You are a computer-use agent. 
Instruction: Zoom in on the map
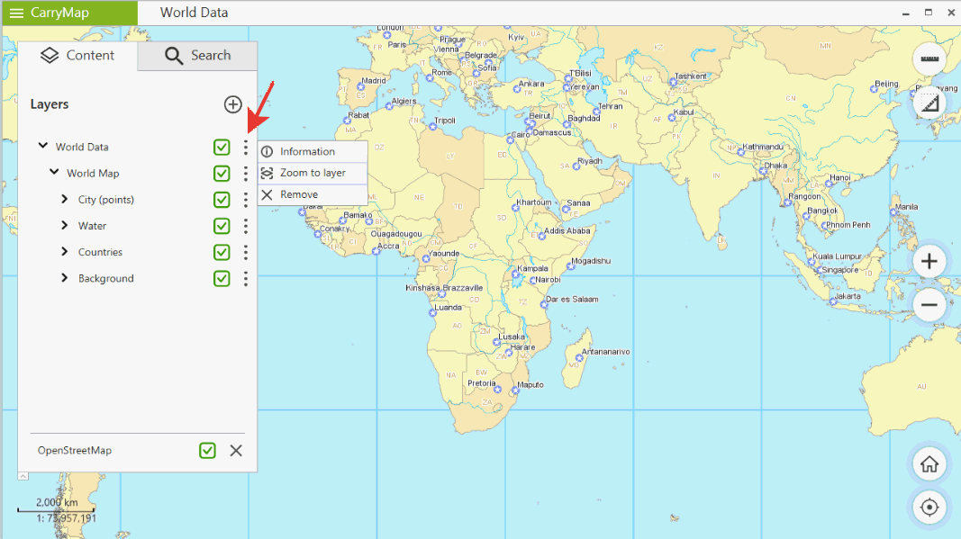[x=929, y=262]
